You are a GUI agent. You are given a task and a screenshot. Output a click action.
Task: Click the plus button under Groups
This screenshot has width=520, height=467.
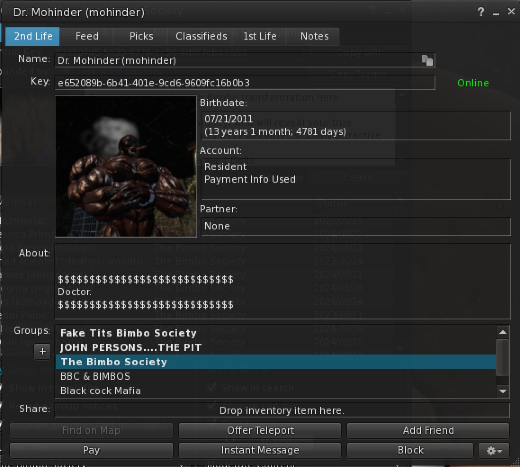(x=42, y=351)
